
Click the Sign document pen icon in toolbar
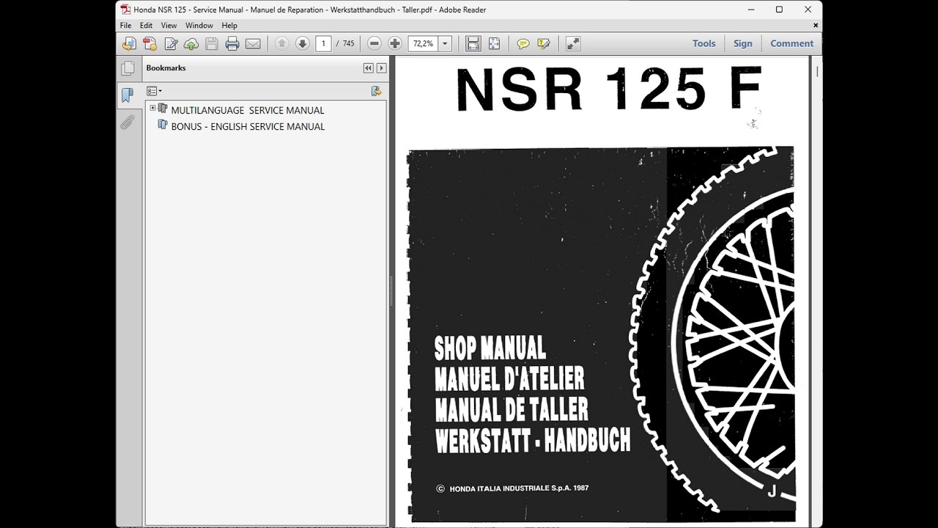click(171, 44)
